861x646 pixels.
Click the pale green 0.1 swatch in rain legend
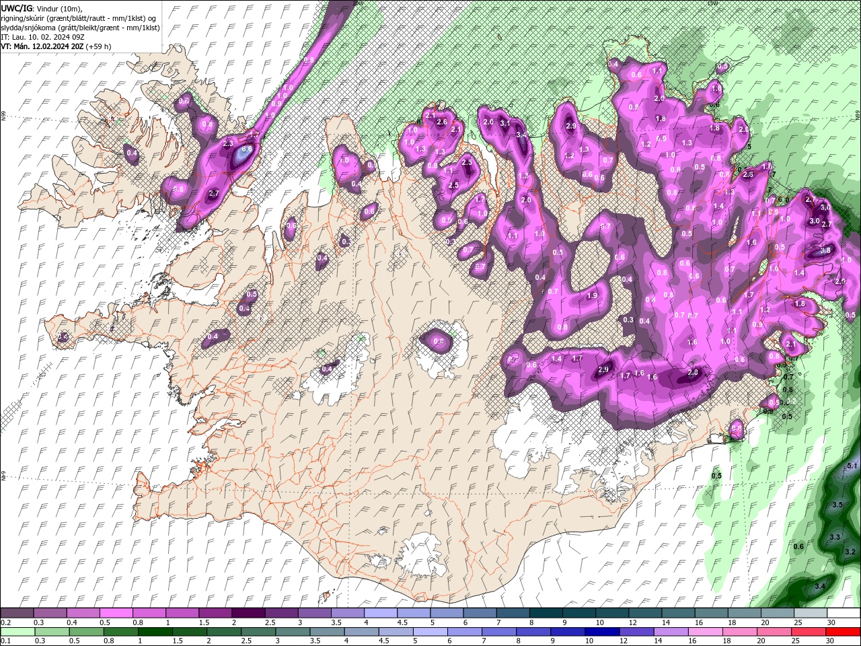coord(17,632)
